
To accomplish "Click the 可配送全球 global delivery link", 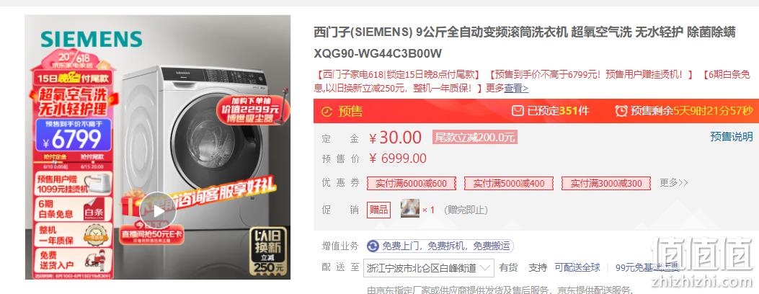I will pos(577,267).
